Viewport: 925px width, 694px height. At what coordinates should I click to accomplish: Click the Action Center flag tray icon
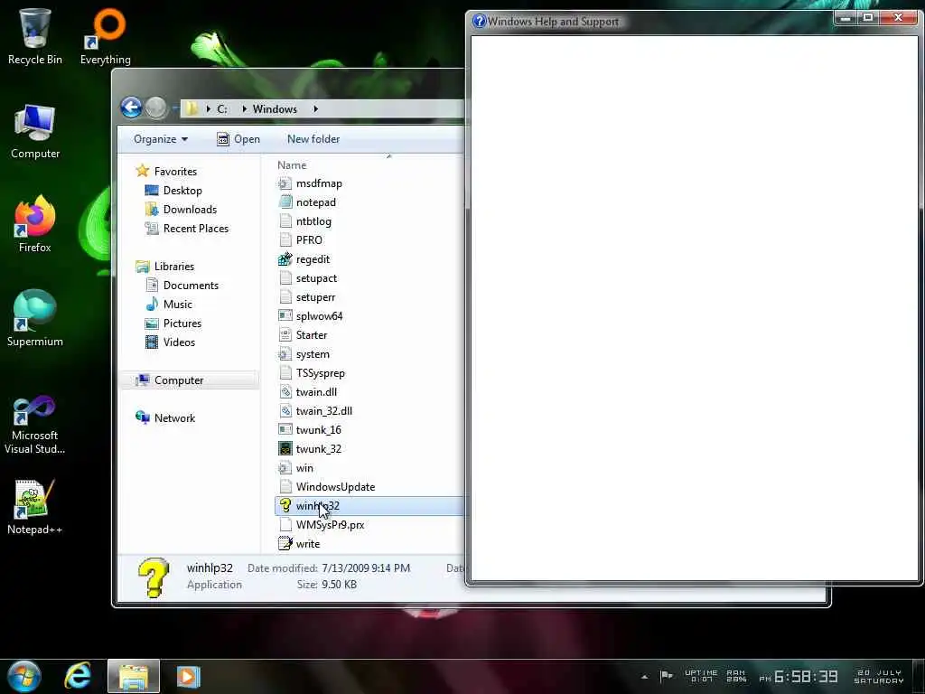[666, 676]
